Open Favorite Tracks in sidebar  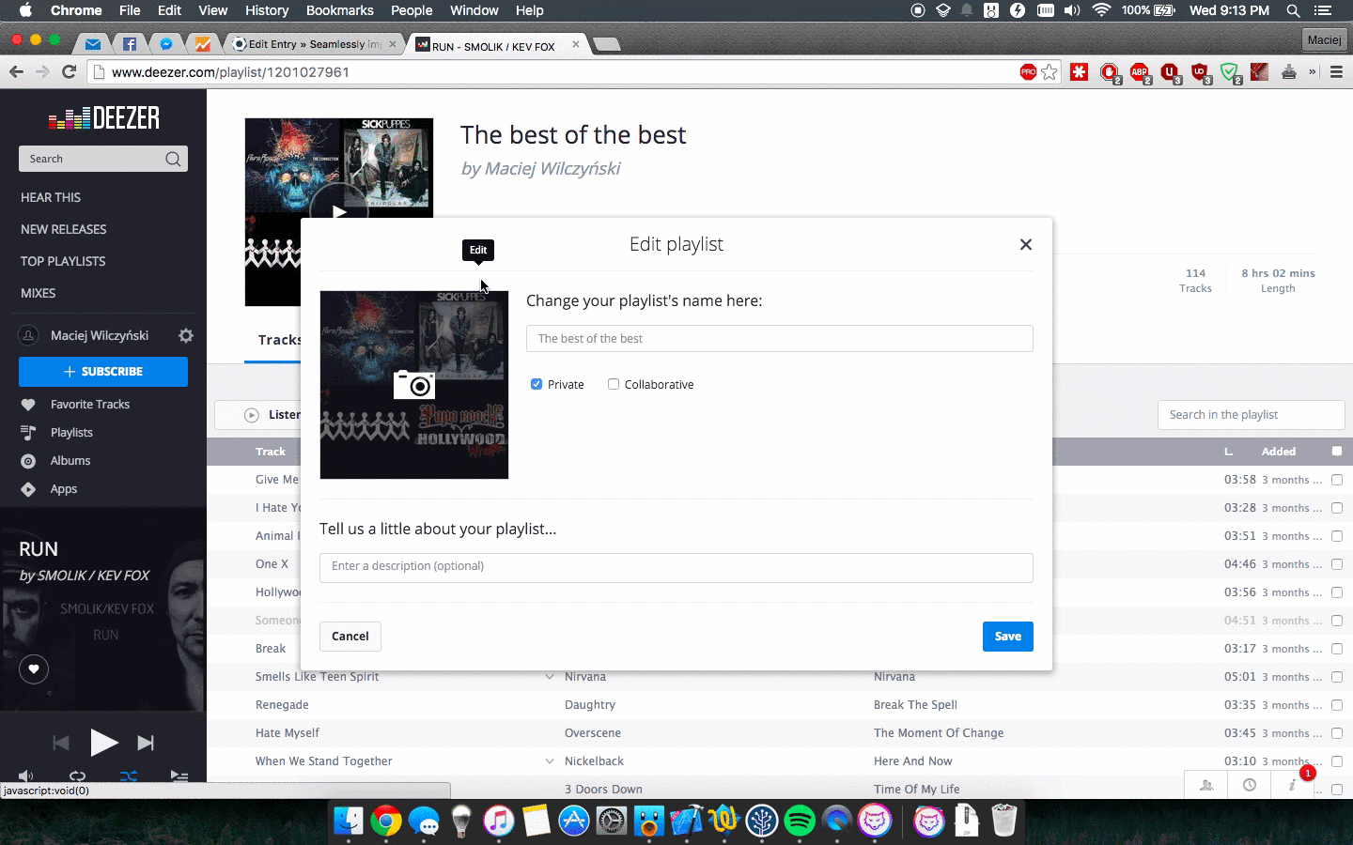pos(90,405)
